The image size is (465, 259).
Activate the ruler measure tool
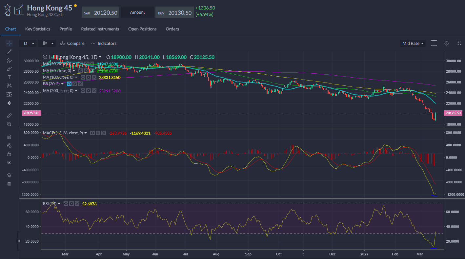click(x=9, y=116)
